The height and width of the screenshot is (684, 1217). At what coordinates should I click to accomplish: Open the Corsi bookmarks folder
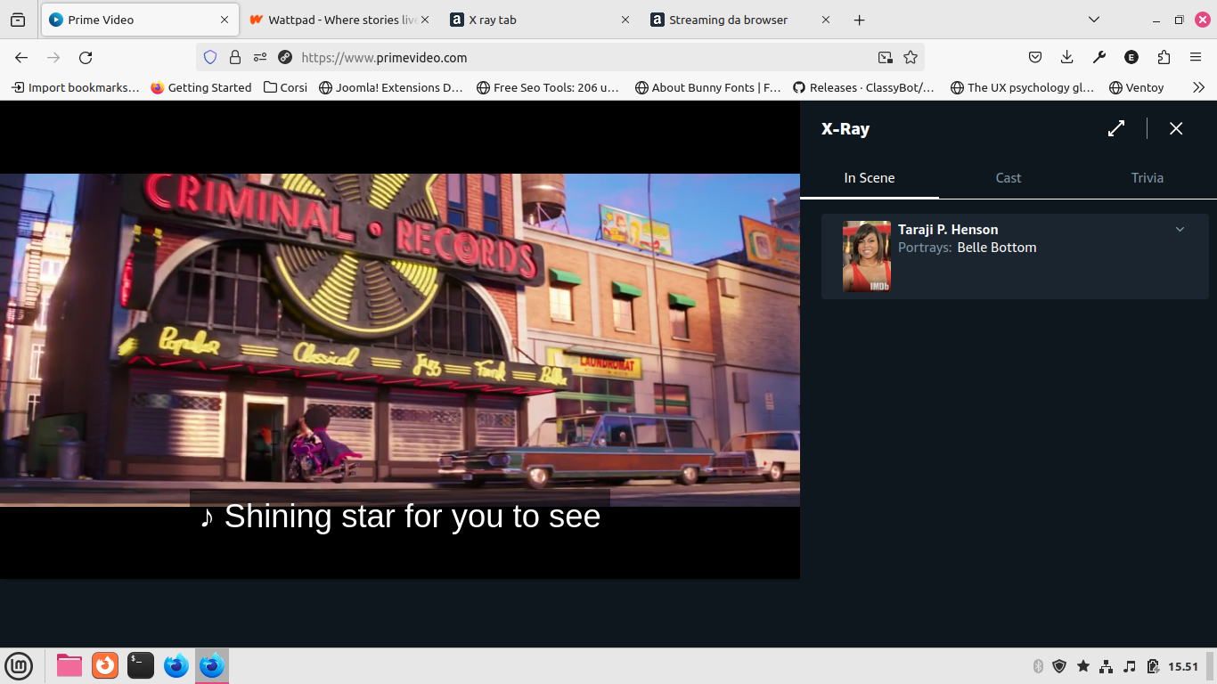click(285, 87)
